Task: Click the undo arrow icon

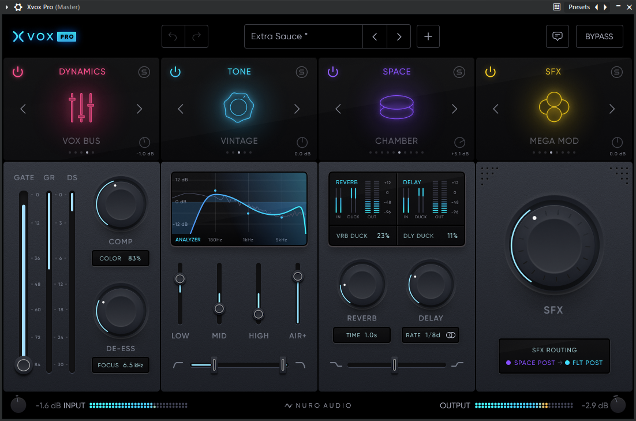Action: click(173, 36)
